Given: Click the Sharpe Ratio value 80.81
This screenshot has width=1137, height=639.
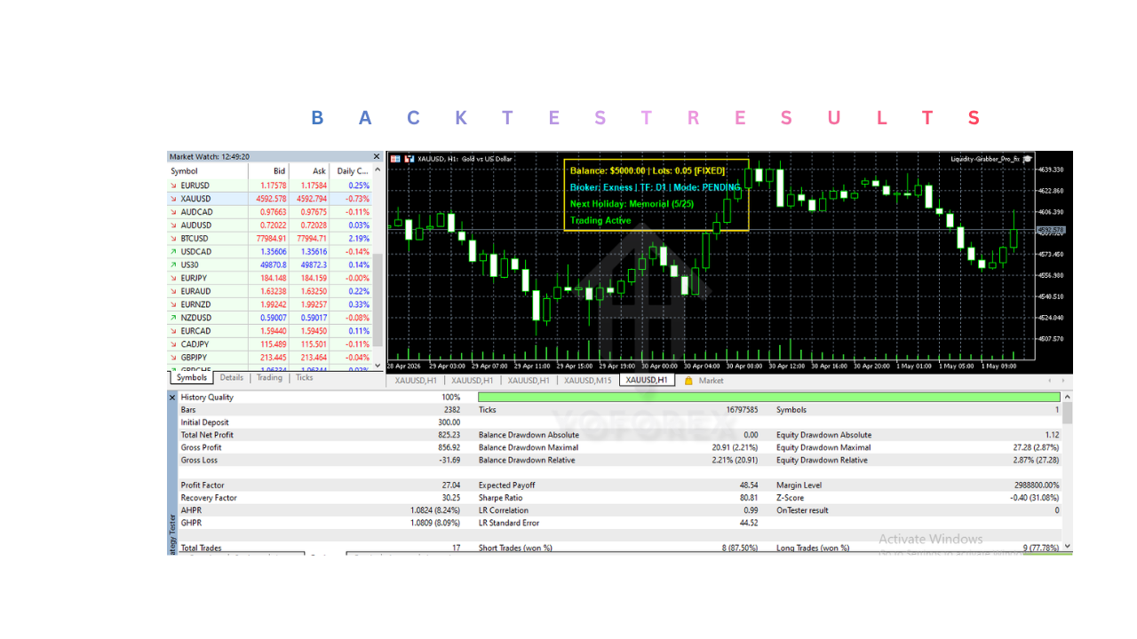Looking at the screenshot, I should [x=748, y=498].
